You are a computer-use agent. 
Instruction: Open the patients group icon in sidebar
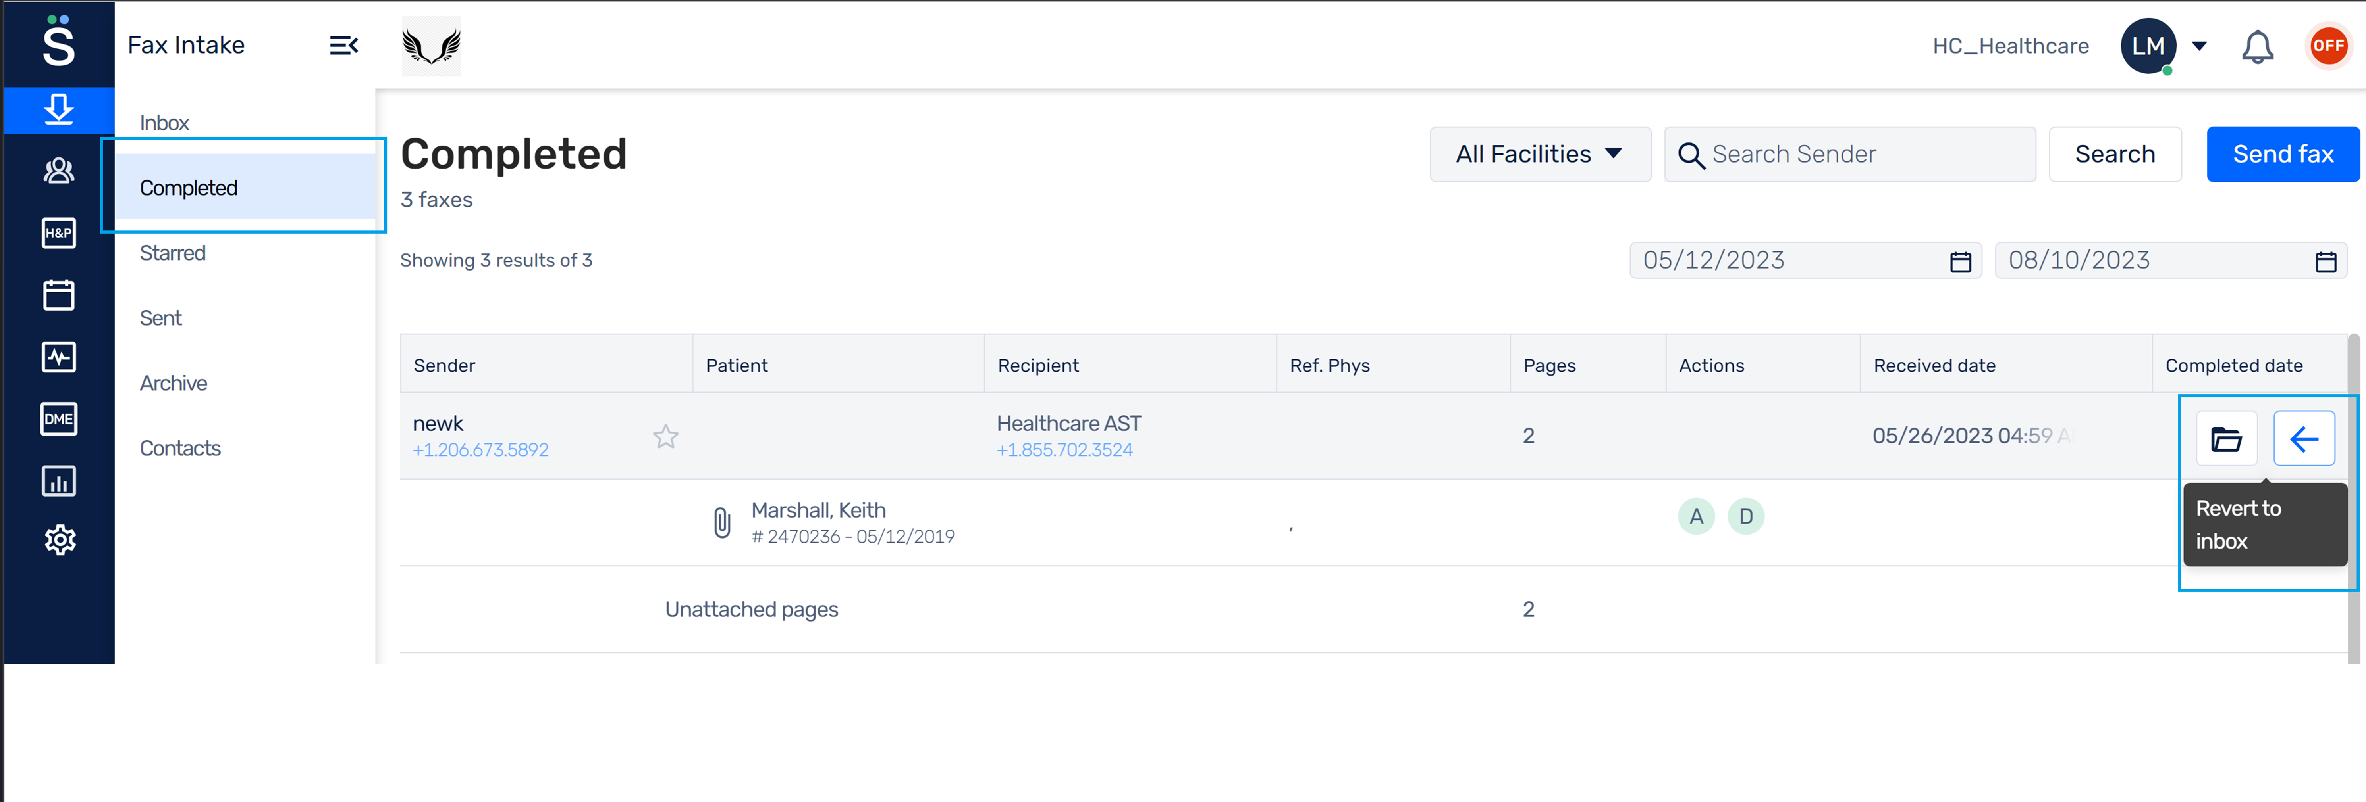click(x=59, y=171)
